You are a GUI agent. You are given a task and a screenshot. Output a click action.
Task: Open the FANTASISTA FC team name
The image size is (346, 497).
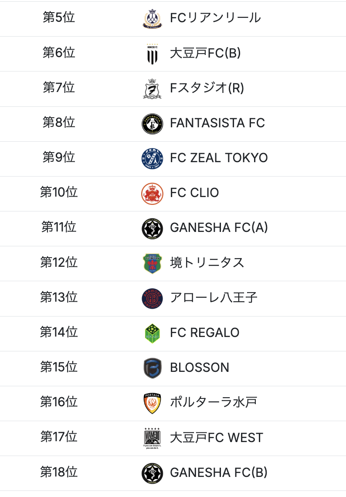217,123
